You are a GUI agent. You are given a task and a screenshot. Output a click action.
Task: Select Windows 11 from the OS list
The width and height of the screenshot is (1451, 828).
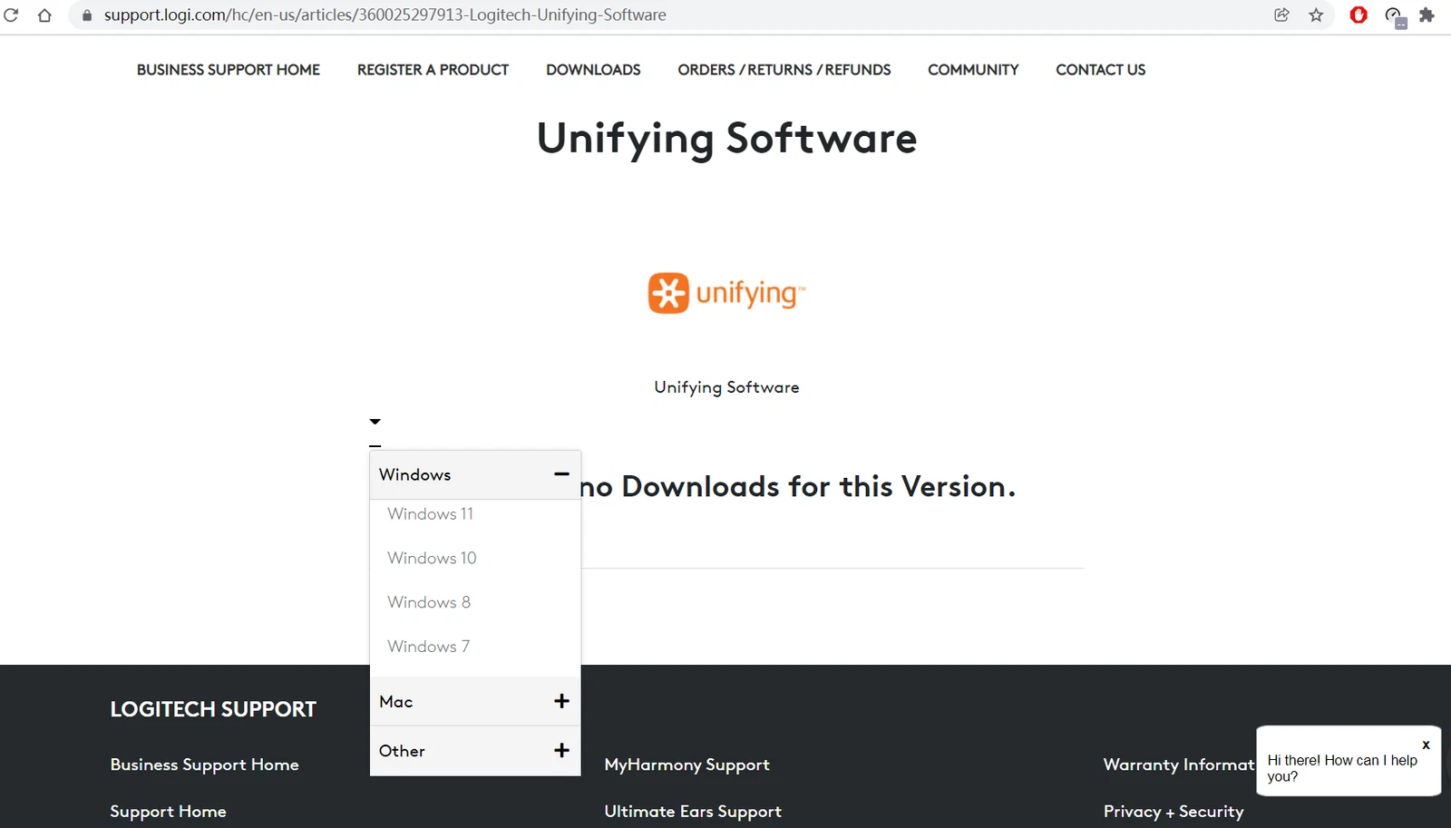tap(431, 514)
